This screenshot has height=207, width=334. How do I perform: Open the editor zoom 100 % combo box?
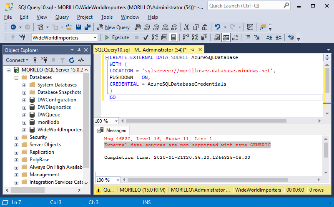(x=106, y=121)
